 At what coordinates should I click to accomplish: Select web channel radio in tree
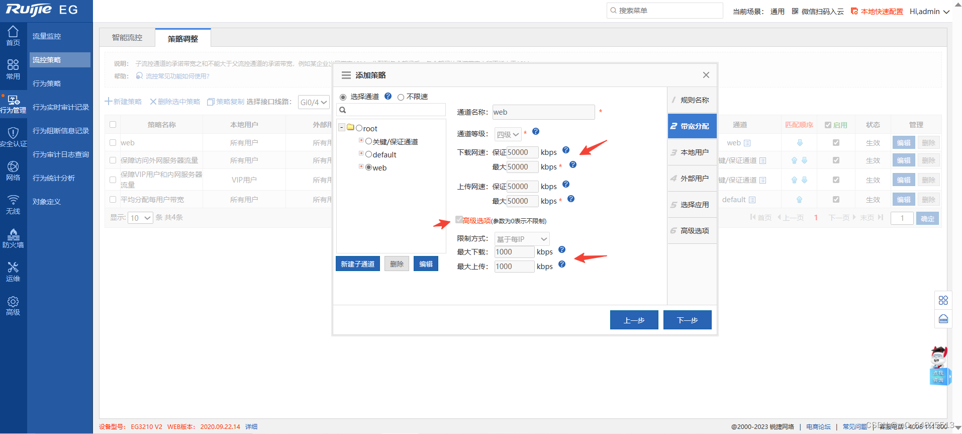[368, 167]
